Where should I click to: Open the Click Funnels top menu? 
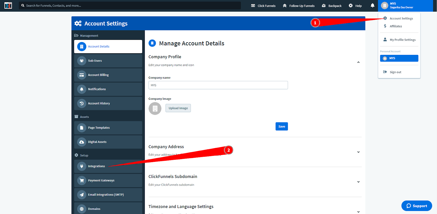tap(263, 6)
